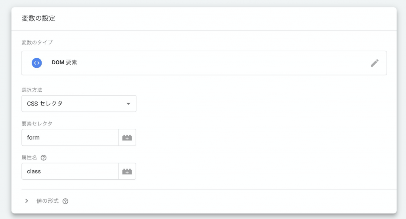Focus the 属性名 input containing class
This screenshot has height=219, width=406.
click(70, 171)
